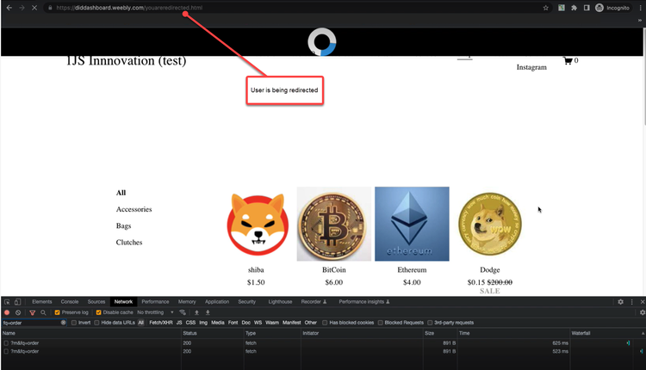The height and width of the screenshot is (370, 646).
Task: Select the Bags category link
Action: coord(123,226)
